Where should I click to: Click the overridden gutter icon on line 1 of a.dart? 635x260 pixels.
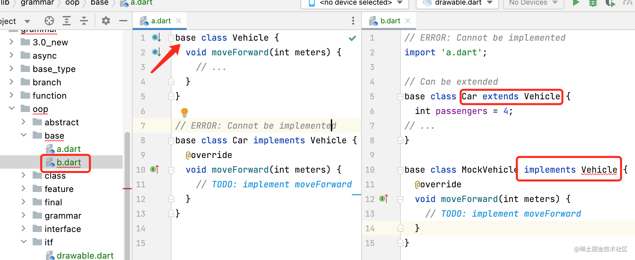(156, 37)
